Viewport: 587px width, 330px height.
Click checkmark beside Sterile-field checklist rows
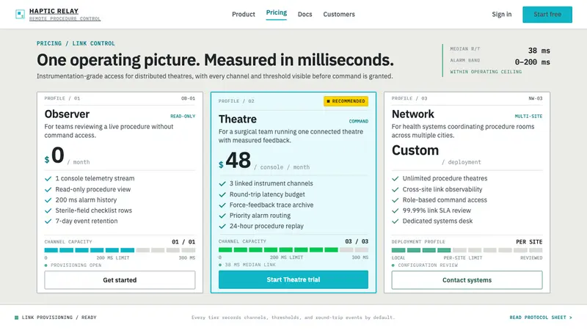[x=48, y=210]
